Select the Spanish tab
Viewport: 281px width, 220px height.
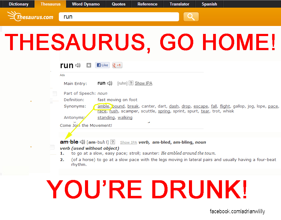tap(209, 4)
